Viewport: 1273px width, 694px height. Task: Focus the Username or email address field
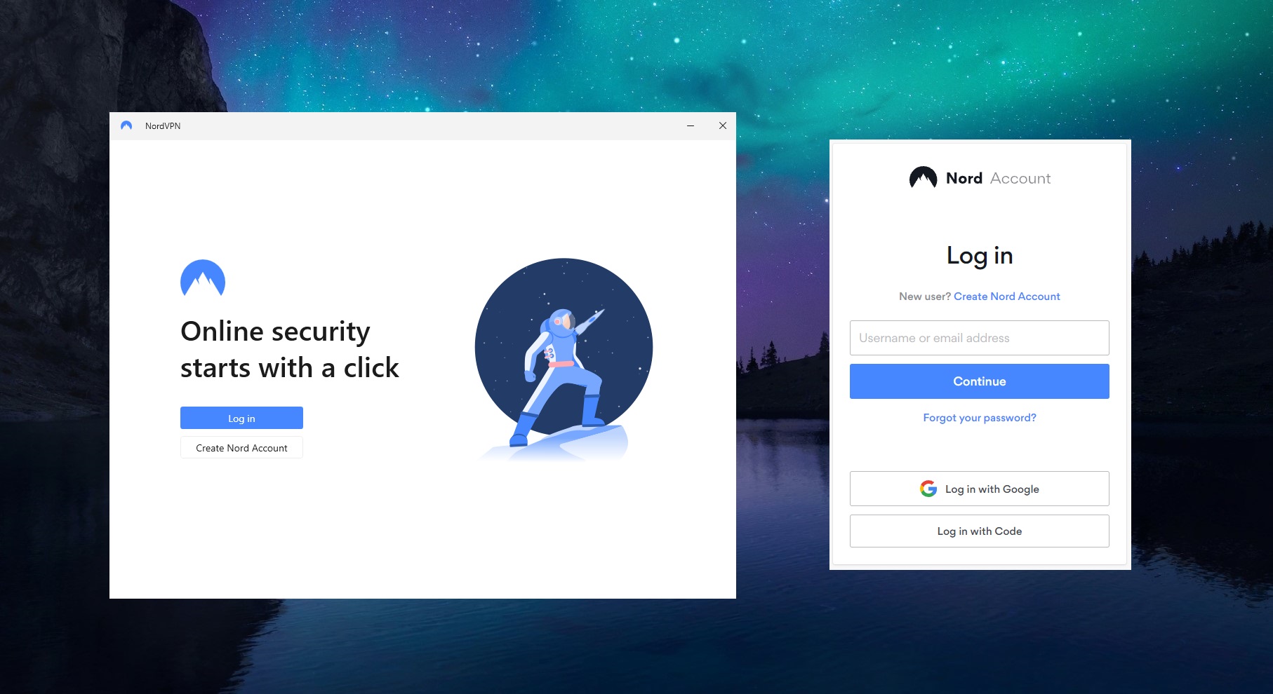click(979, 338)
